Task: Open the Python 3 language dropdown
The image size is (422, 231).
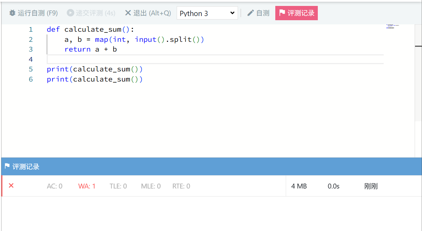Action: click(207, 13)
